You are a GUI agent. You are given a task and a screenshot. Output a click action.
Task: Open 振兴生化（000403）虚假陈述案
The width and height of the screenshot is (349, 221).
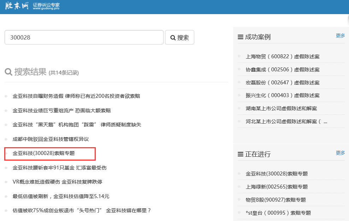point(282,95)
